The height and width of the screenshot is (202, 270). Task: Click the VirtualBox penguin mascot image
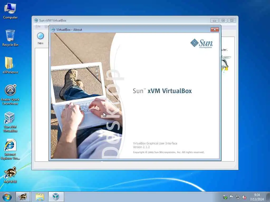click(225, 64)
